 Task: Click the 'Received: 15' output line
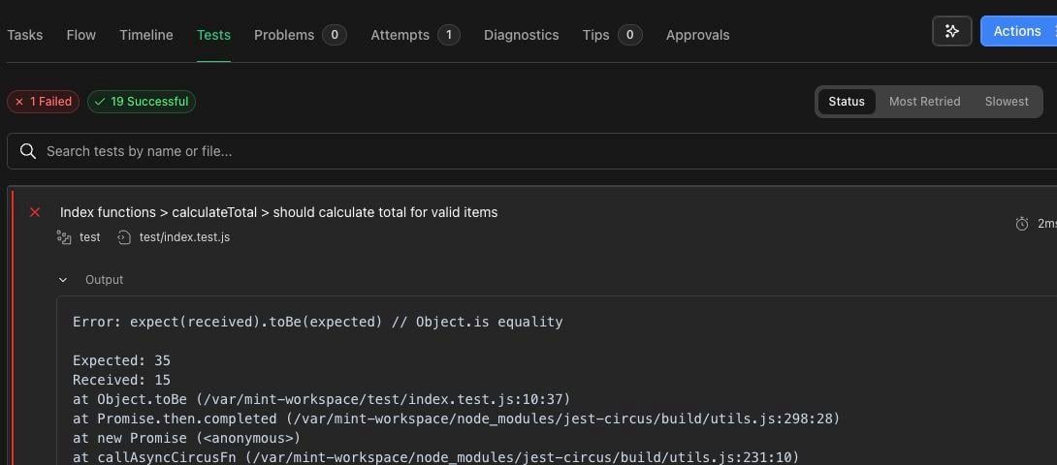[121, 380]
